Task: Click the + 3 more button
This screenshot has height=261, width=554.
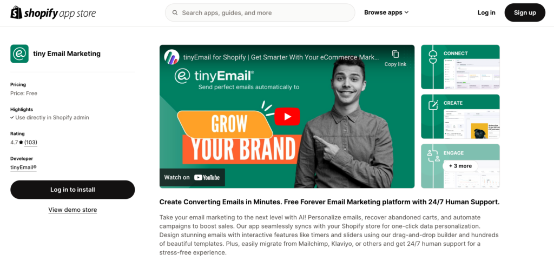Action: (x=460, y=166)
